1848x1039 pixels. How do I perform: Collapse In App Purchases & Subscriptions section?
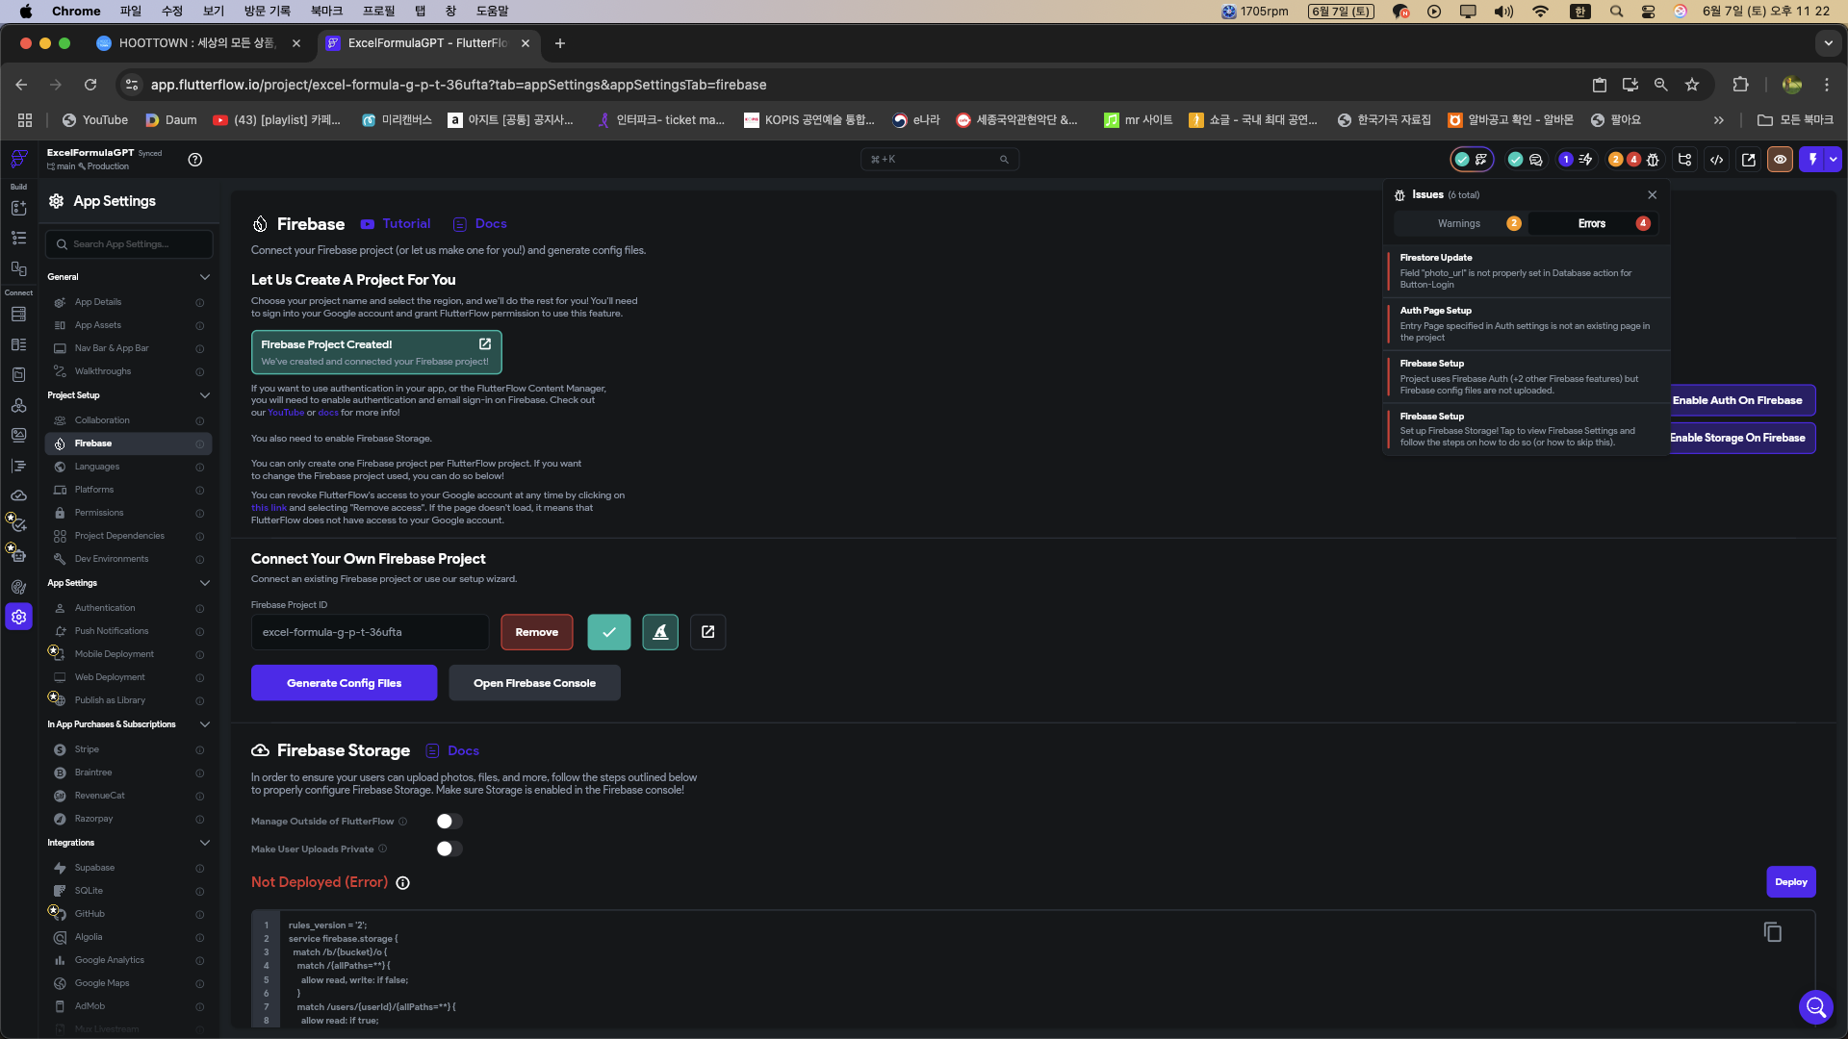click(205, 724)
